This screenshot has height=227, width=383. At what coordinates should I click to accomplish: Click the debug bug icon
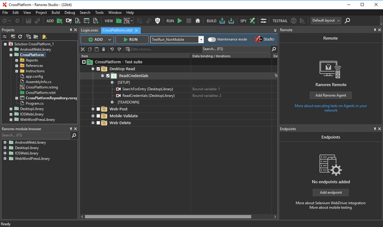(x=198, y=21)
